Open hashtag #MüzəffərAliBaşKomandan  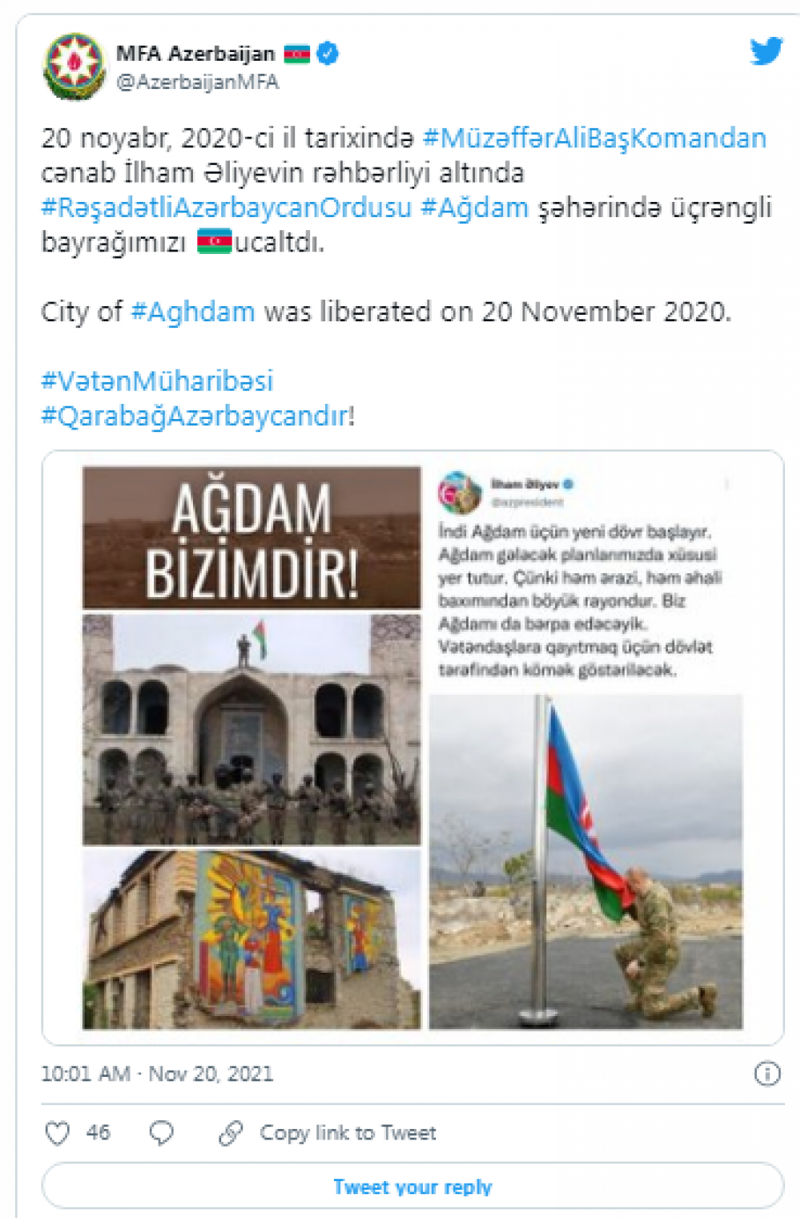pyautogui.click(x=594, y=138)
